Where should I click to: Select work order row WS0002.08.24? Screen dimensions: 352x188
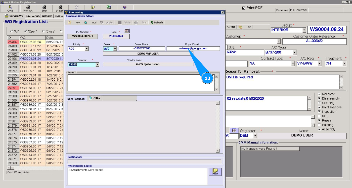[x=35, y=42]
